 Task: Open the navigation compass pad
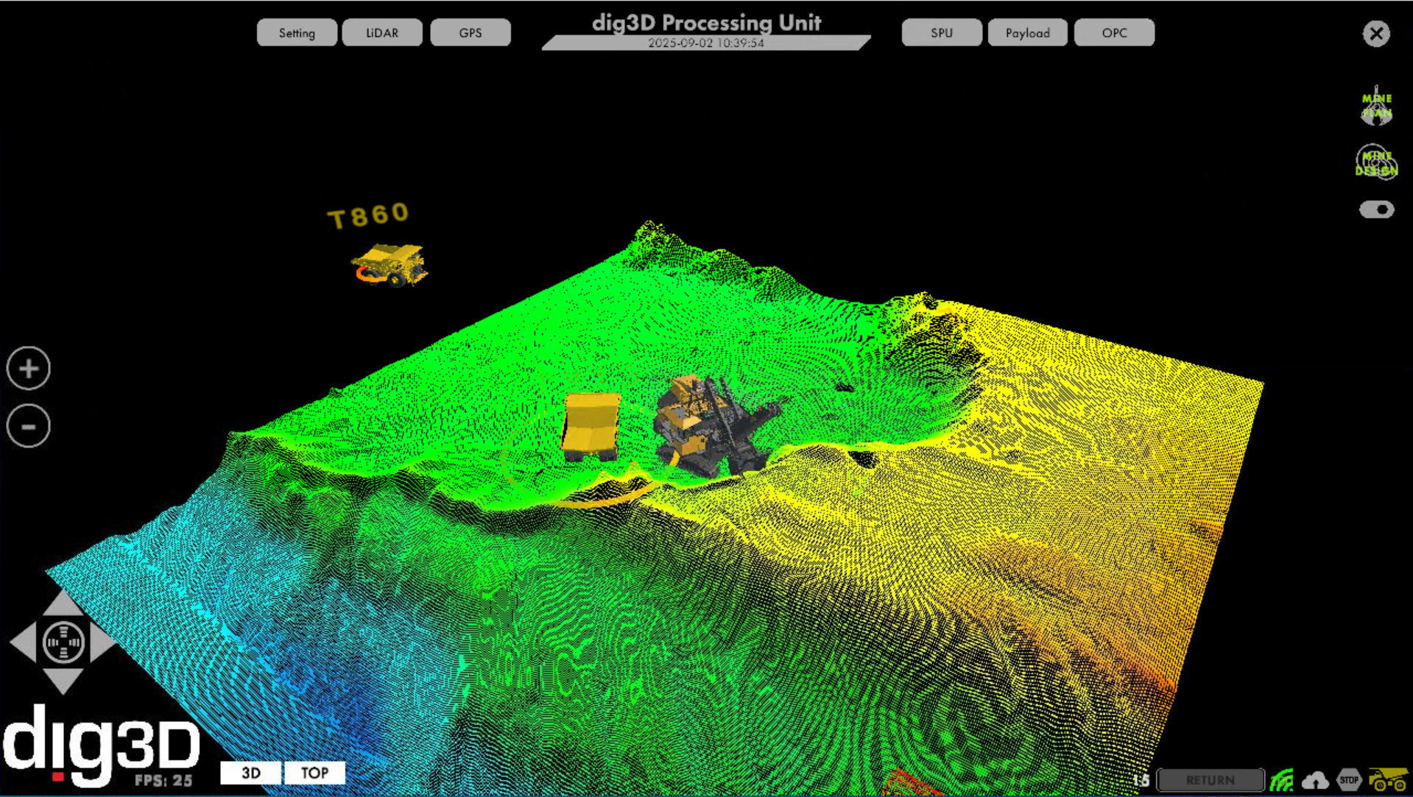tap(63, 642)
